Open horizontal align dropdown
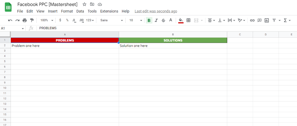Image resolution: width=297 pixels, height=126 pixels. pos(211,20)
